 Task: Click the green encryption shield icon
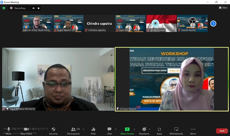[4, 8]
